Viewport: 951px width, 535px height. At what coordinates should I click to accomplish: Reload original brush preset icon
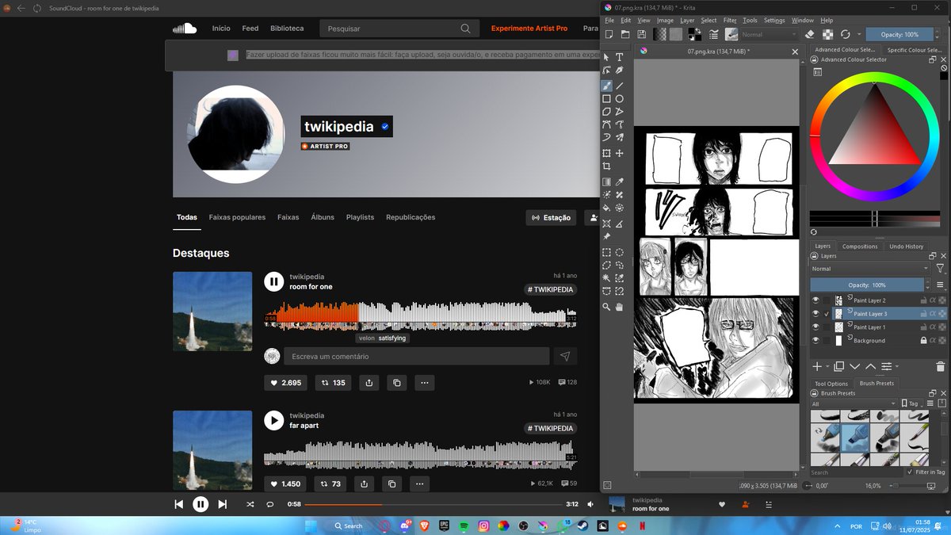pyautogui.click(x=846, y=34)
